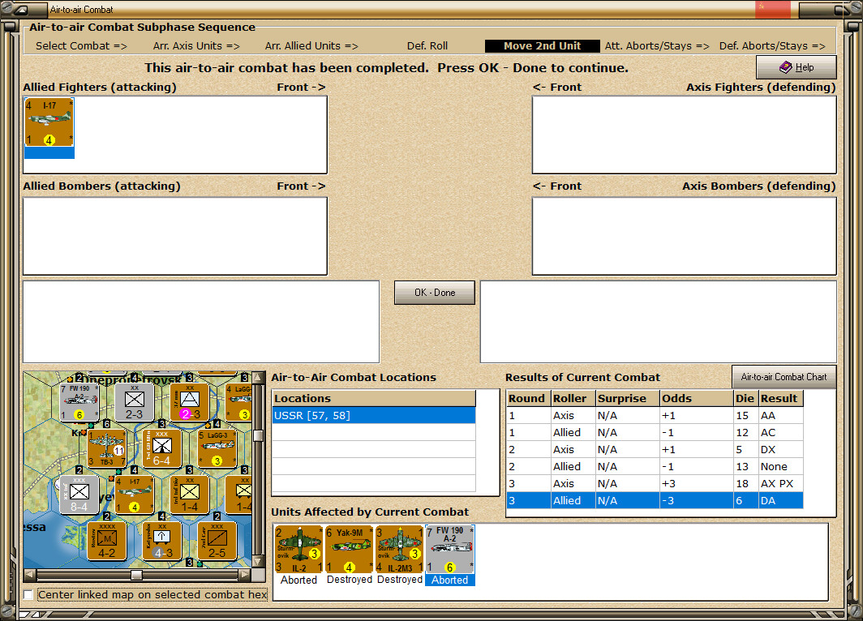This screenshot has height=621, width=863.
Task: Click the Allied Bombers (attacking) empty box
Action: (x=175, y=236)
